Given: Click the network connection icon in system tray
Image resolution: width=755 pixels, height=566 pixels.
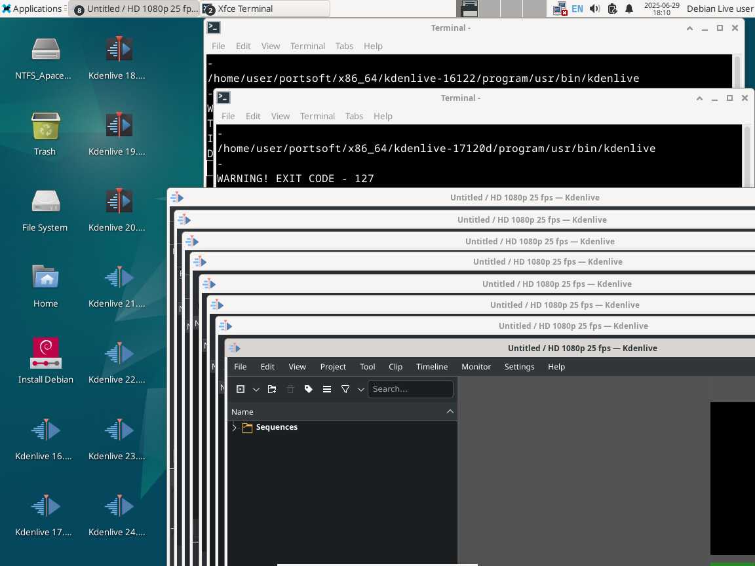Looking at the screenshot, I should coord(560,9).
